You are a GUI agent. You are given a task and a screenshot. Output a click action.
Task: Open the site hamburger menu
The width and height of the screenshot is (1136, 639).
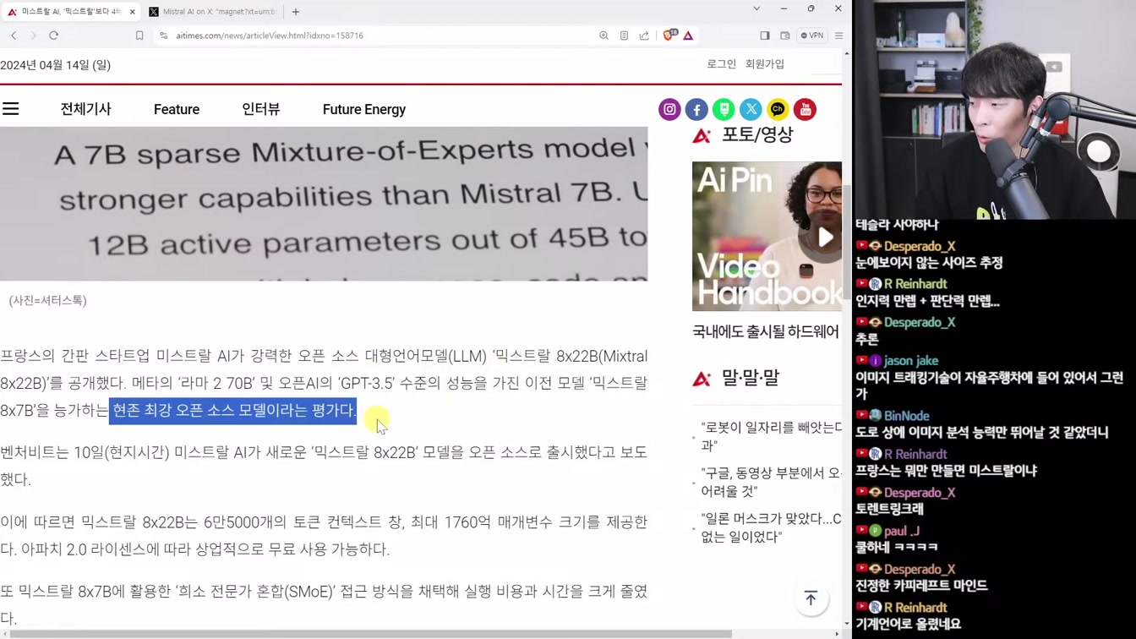pos(10,109)
